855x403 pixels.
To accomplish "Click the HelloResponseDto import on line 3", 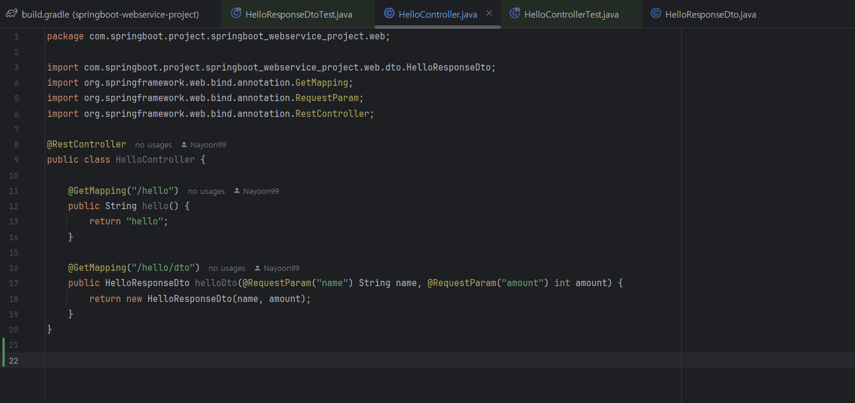I will [x=271, y=68].
